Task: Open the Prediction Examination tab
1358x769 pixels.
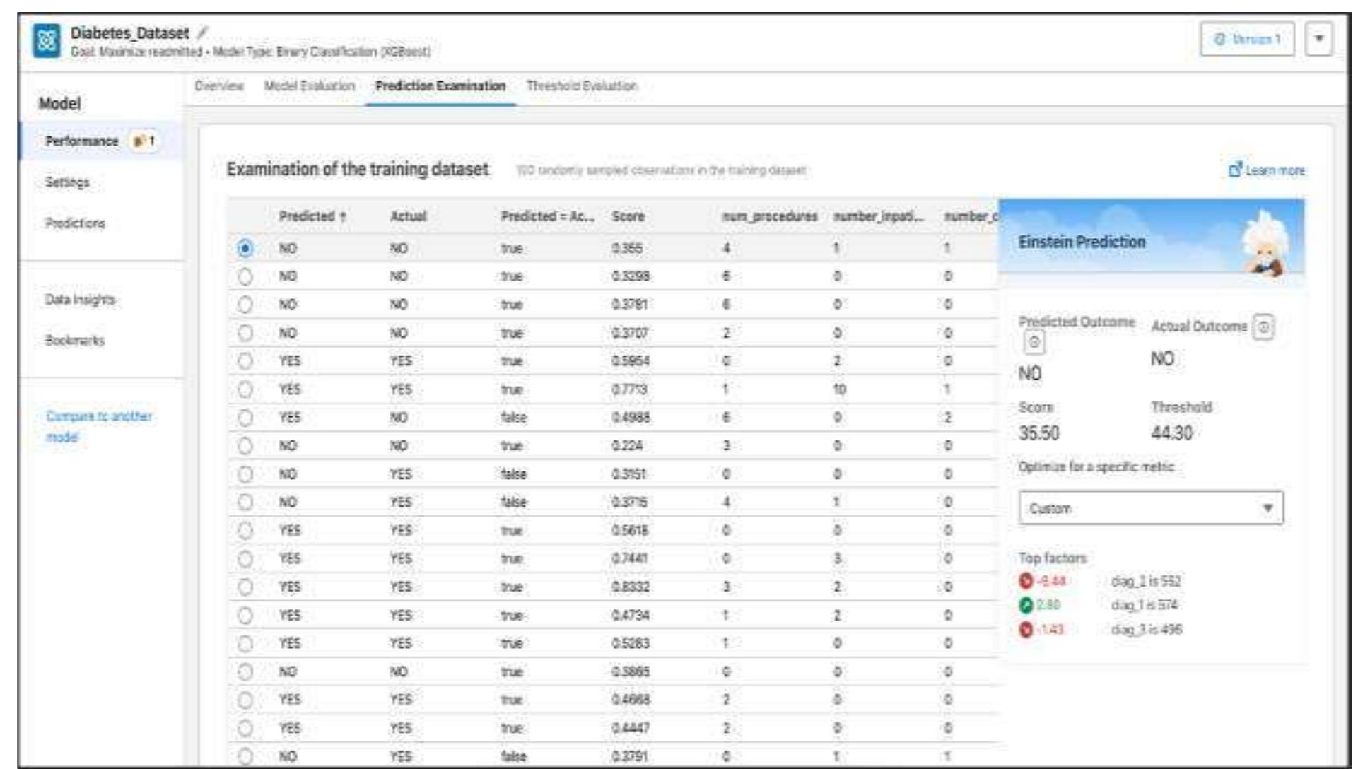Action: (x=440, y=86)
